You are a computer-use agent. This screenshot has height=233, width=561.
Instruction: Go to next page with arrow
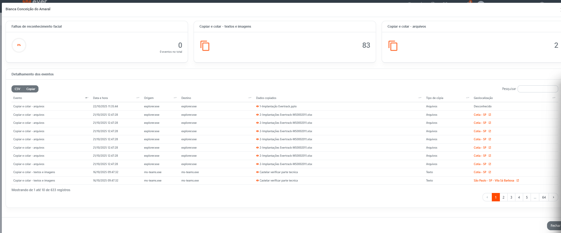tap(553, 197)
